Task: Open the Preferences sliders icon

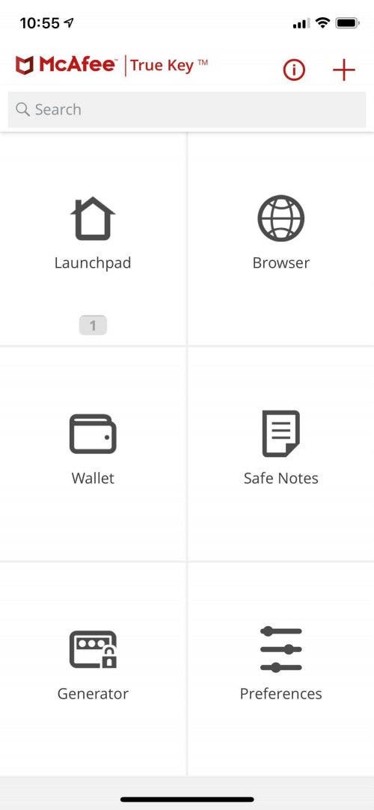Action: tap(281, 649)
